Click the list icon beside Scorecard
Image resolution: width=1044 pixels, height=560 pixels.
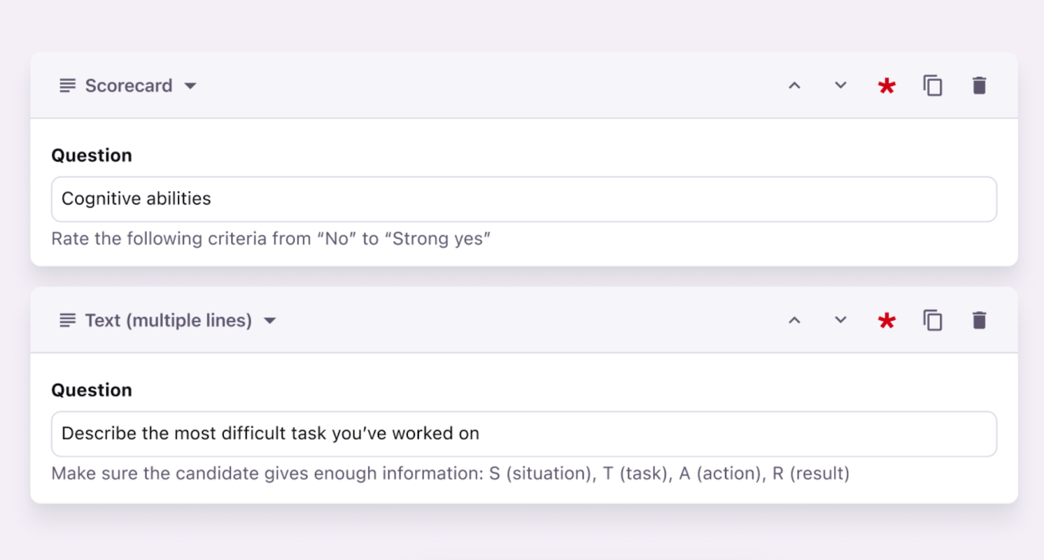[67, 85]
